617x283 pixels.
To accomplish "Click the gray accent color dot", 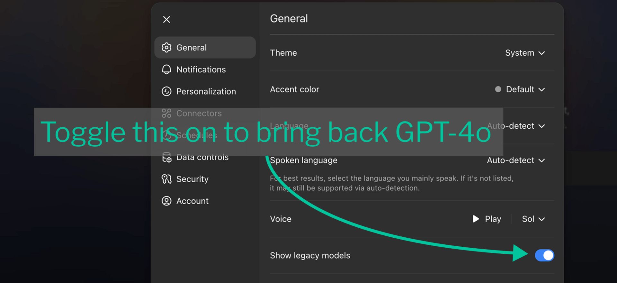I will pos(498,89).
